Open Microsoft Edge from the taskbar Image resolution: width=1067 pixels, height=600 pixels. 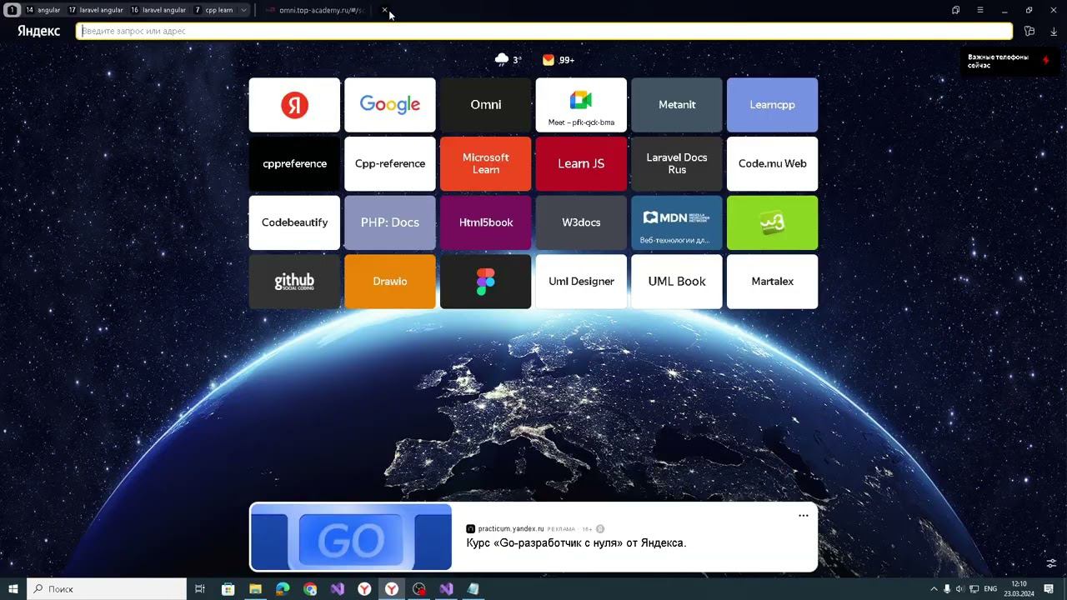283,589
